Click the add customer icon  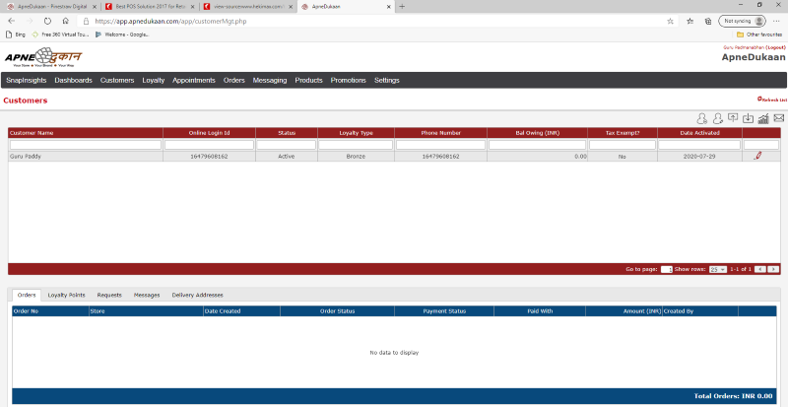701,118
